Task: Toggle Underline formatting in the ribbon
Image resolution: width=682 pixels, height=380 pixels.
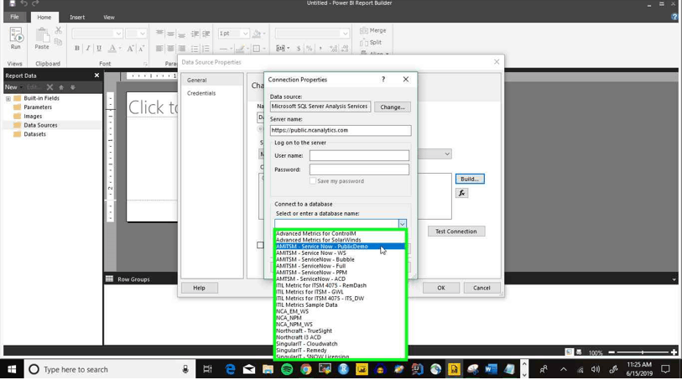Action: click(x=99, y=49)
